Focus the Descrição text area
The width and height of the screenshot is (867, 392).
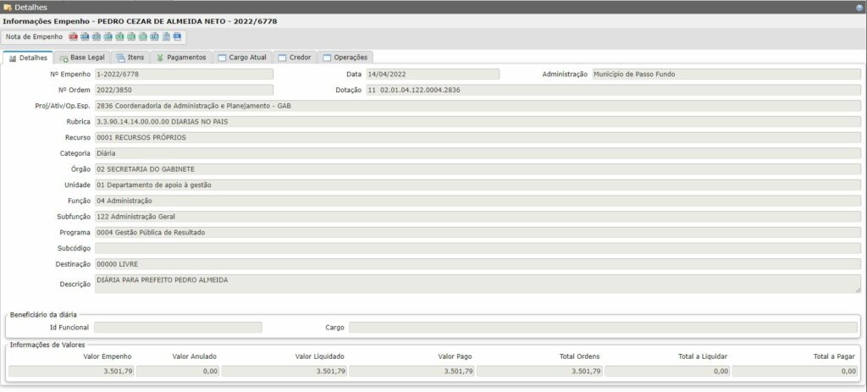coord(474,284)
